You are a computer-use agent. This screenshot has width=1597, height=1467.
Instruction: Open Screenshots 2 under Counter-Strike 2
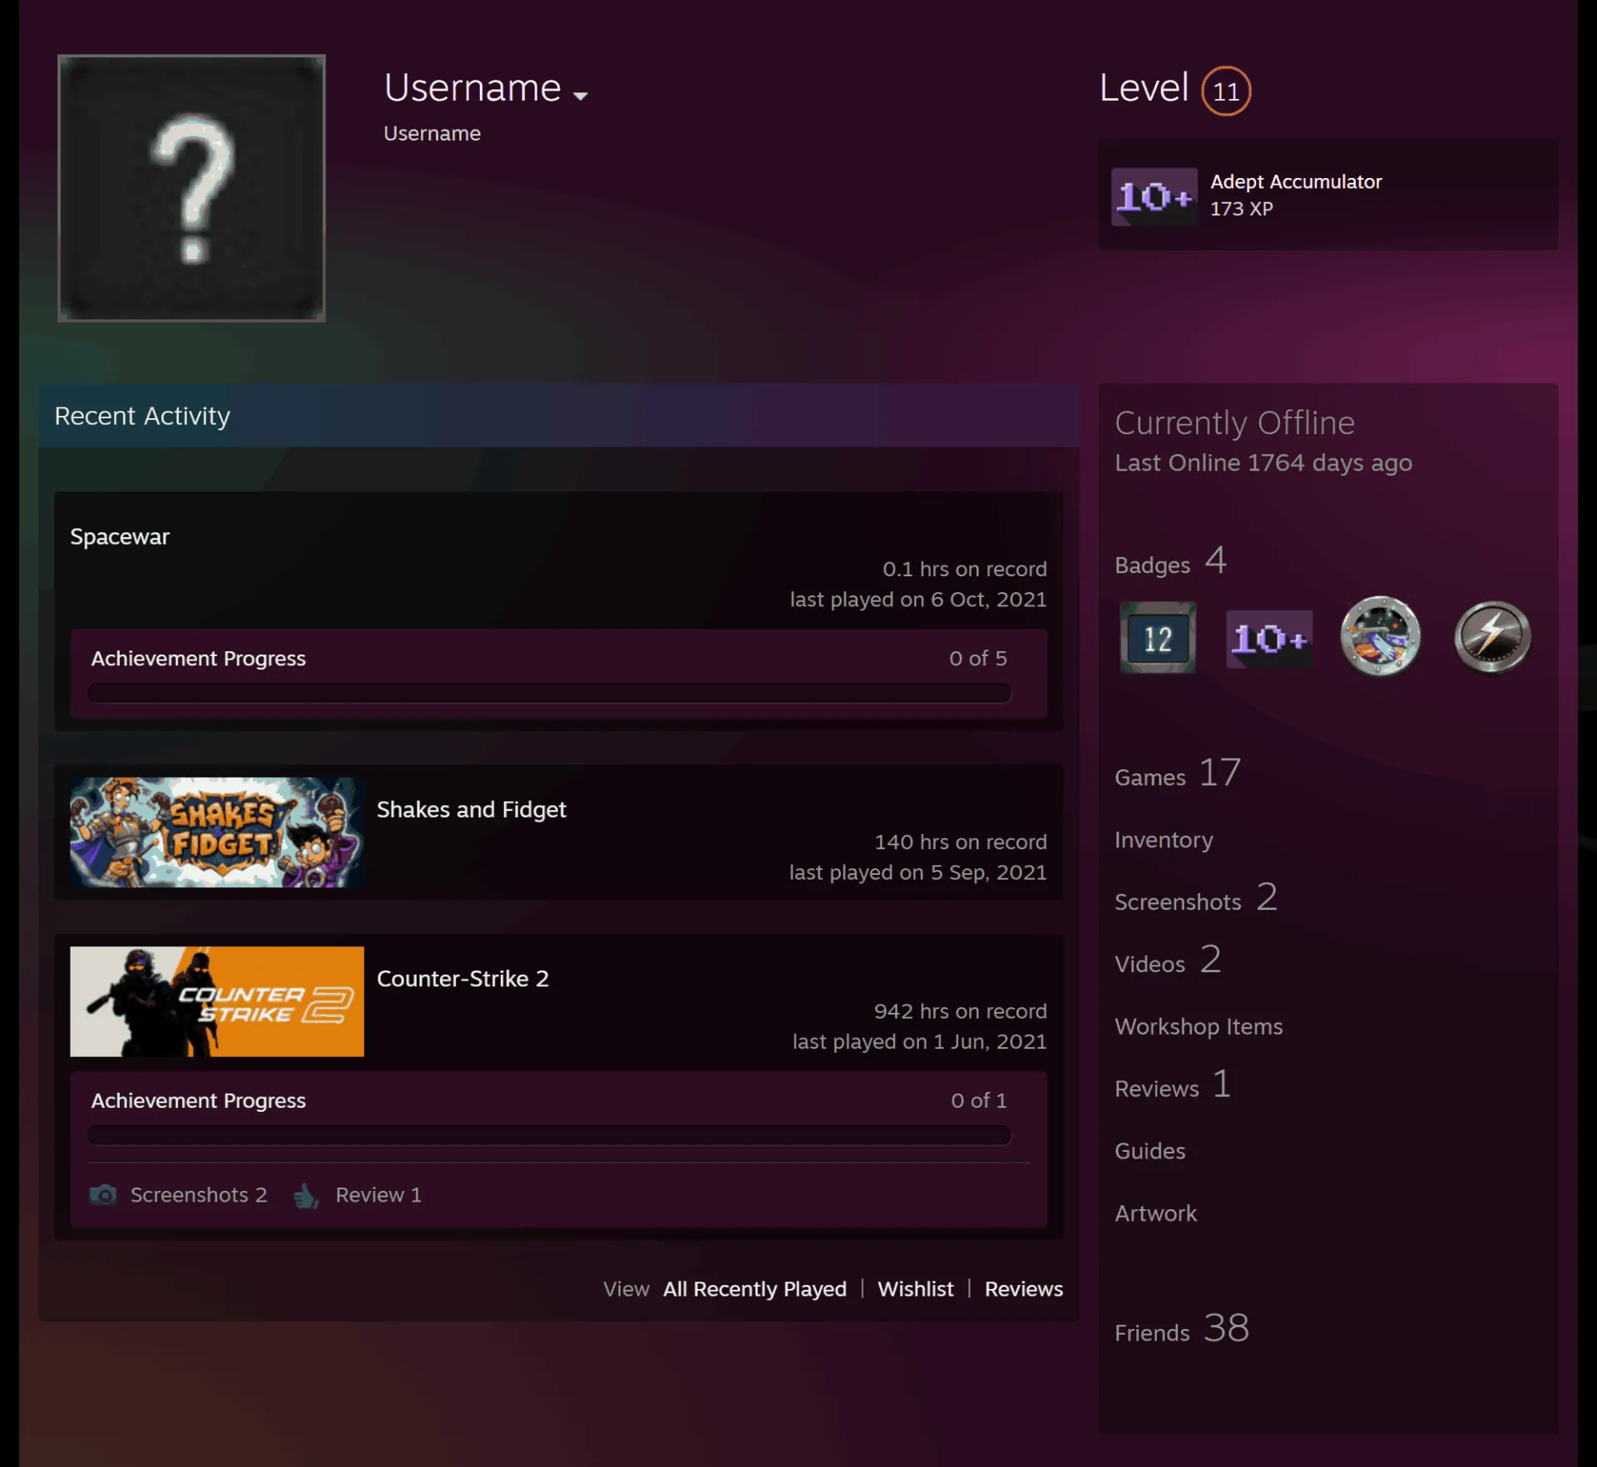tap(198, 1195)
